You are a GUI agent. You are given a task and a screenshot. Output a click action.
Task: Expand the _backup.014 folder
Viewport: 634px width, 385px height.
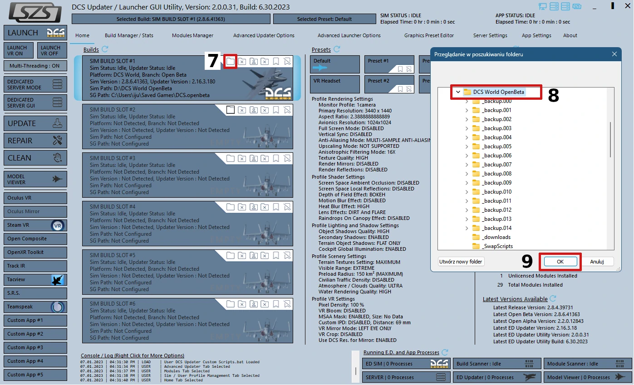tap(467, 228)
